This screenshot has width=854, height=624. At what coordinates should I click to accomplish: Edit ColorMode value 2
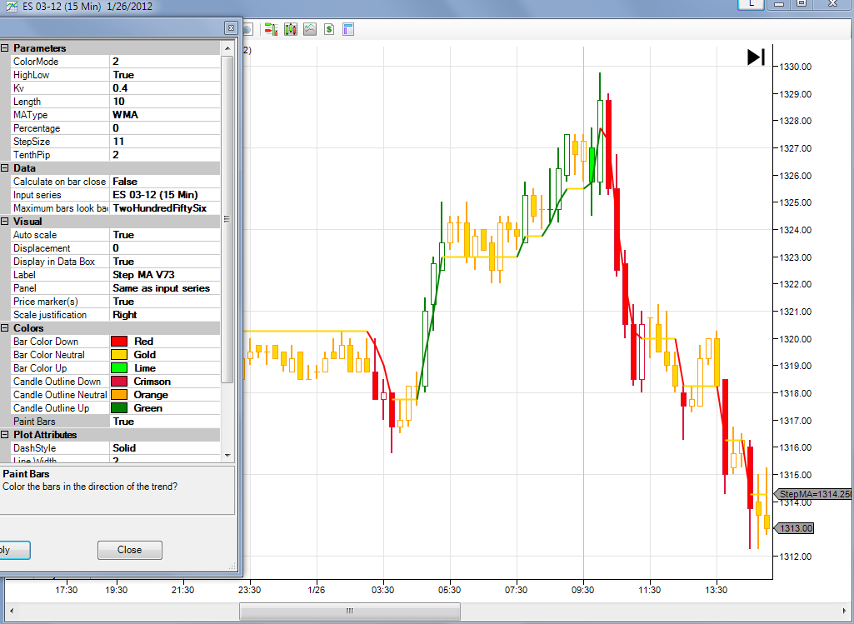165,62
